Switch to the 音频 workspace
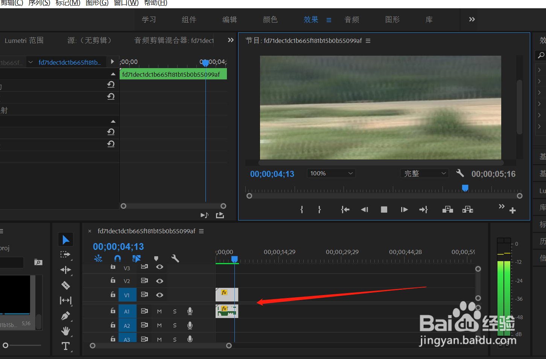546x359 pixels. 352,20
